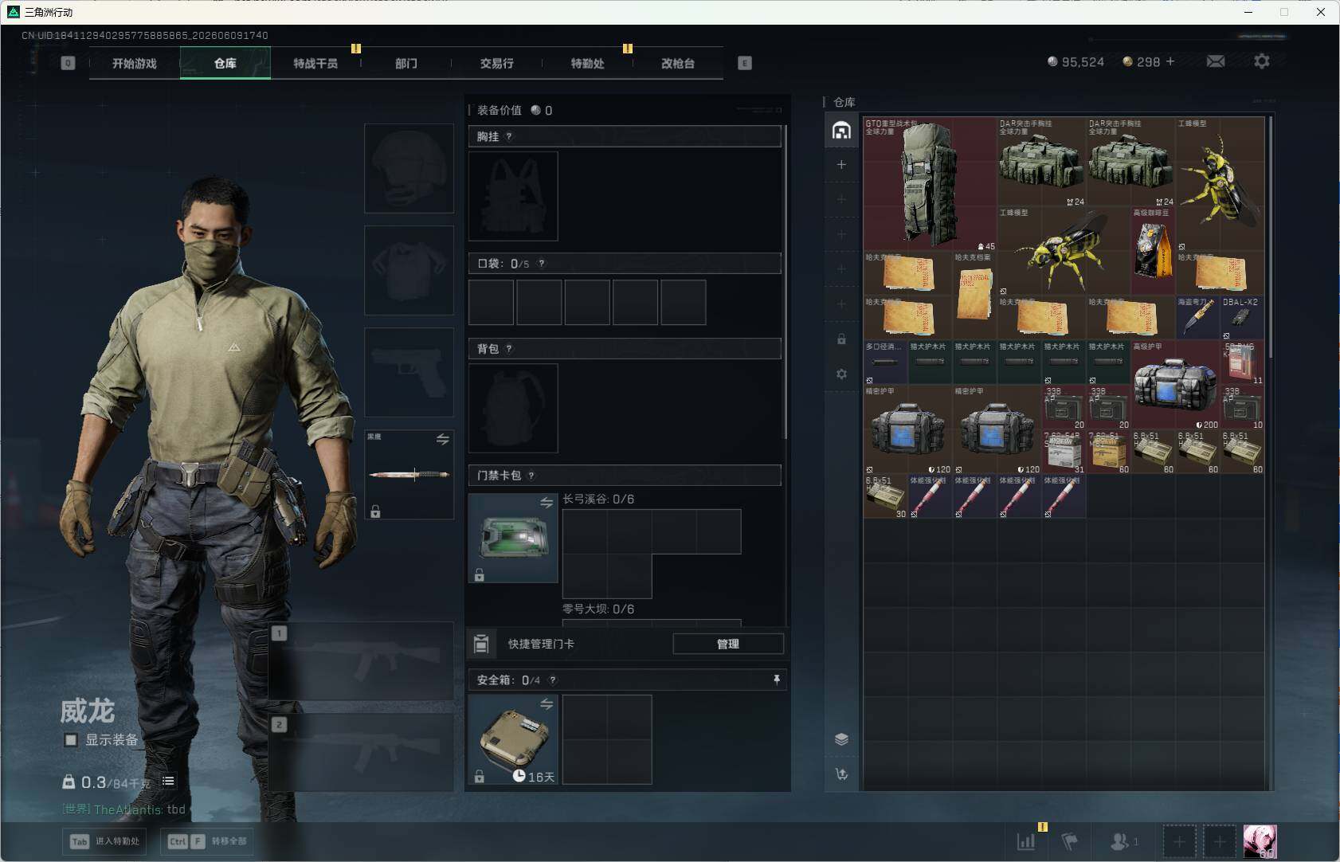Show help for 口袋 section
The width and height of the screenshot is (1340, 862).
[x=542, y=263]
